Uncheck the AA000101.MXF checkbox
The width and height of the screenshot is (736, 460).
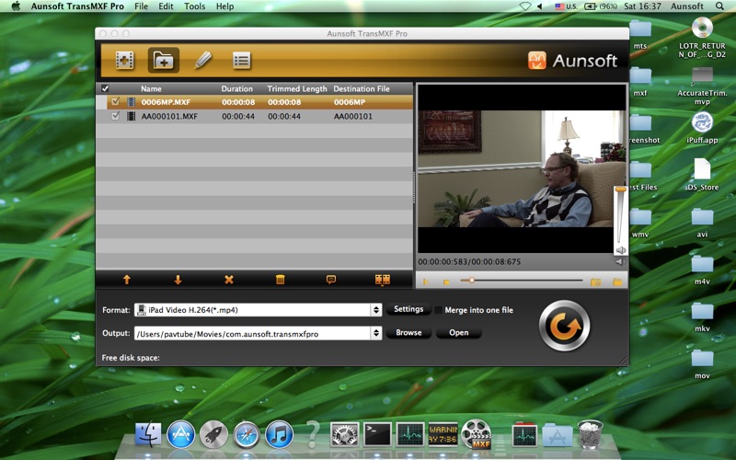[x=115, y=116]
